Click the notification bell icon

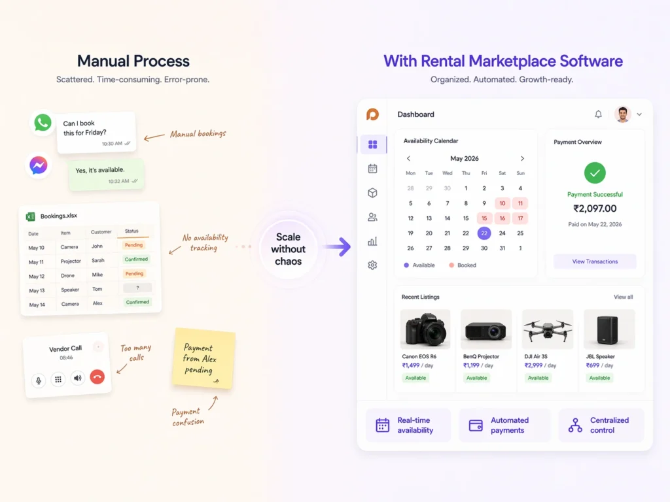coord(598,114)
